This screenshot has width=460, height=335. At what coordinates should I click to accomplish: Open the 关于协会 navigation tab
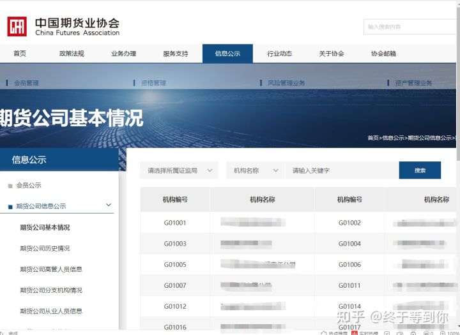[332, 54]
